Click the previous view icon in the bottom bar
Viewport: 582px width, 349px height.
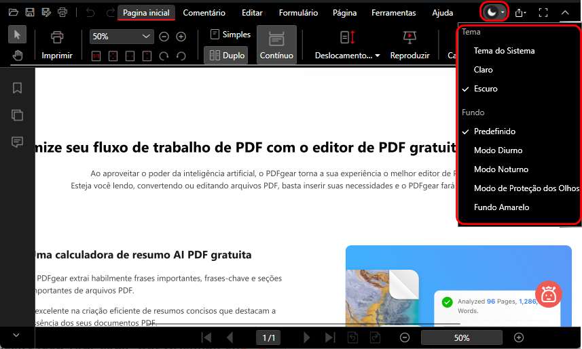point(352,337)
